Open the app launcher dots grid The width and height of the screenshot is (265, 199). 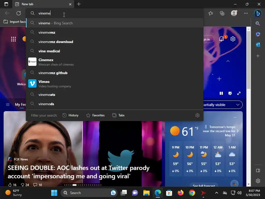coord(13,39)
